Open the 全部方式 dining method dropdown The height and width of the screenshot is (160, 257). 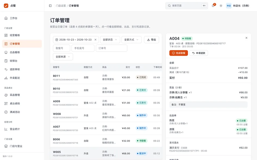131,40
